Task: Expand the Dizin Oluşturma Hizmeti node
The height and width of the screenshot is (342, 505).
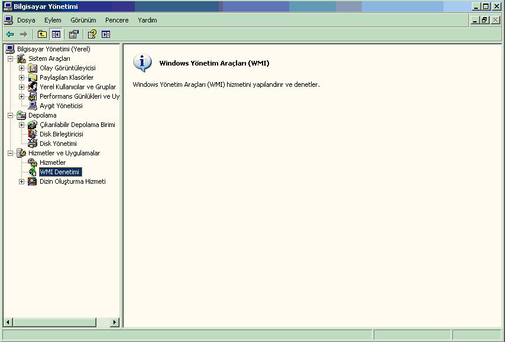Action: [21, 182]
